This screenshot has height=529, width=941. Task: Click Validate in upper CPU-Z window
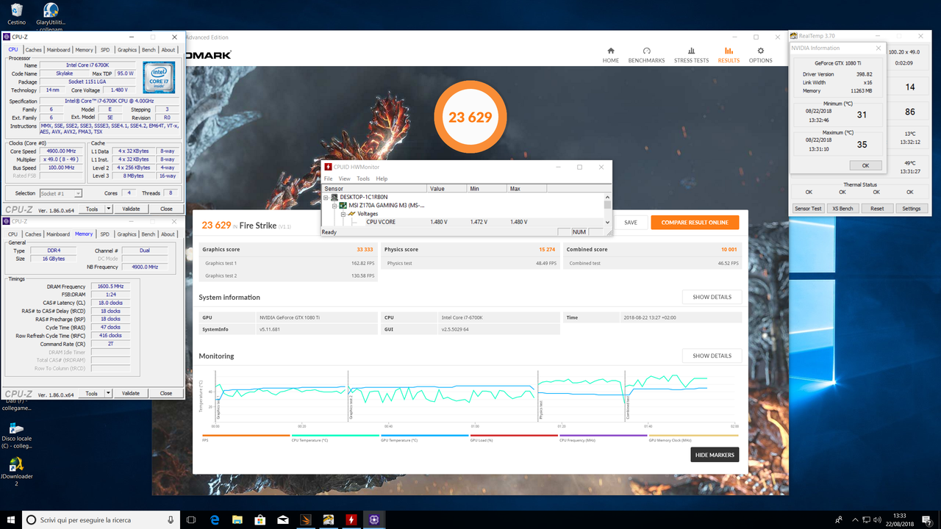pos(131,209)
